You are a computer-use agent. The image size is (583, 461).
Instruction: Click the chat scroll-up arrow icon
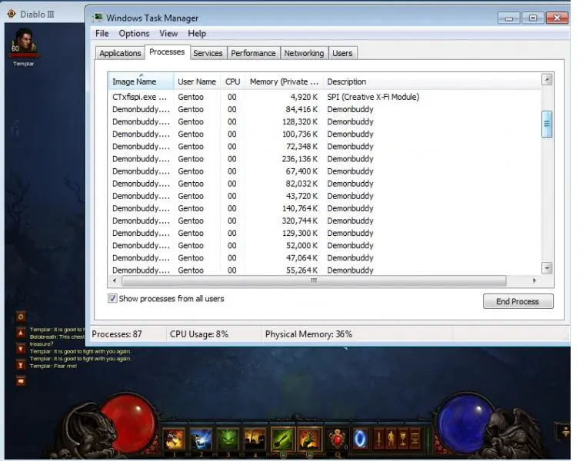tap(21, 332)
